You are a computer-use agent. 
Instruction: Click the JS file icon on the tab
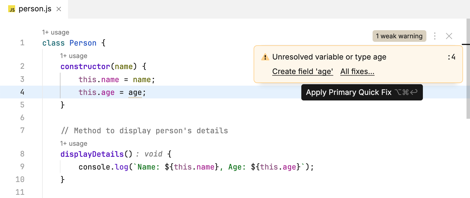(x=12, y=9)
